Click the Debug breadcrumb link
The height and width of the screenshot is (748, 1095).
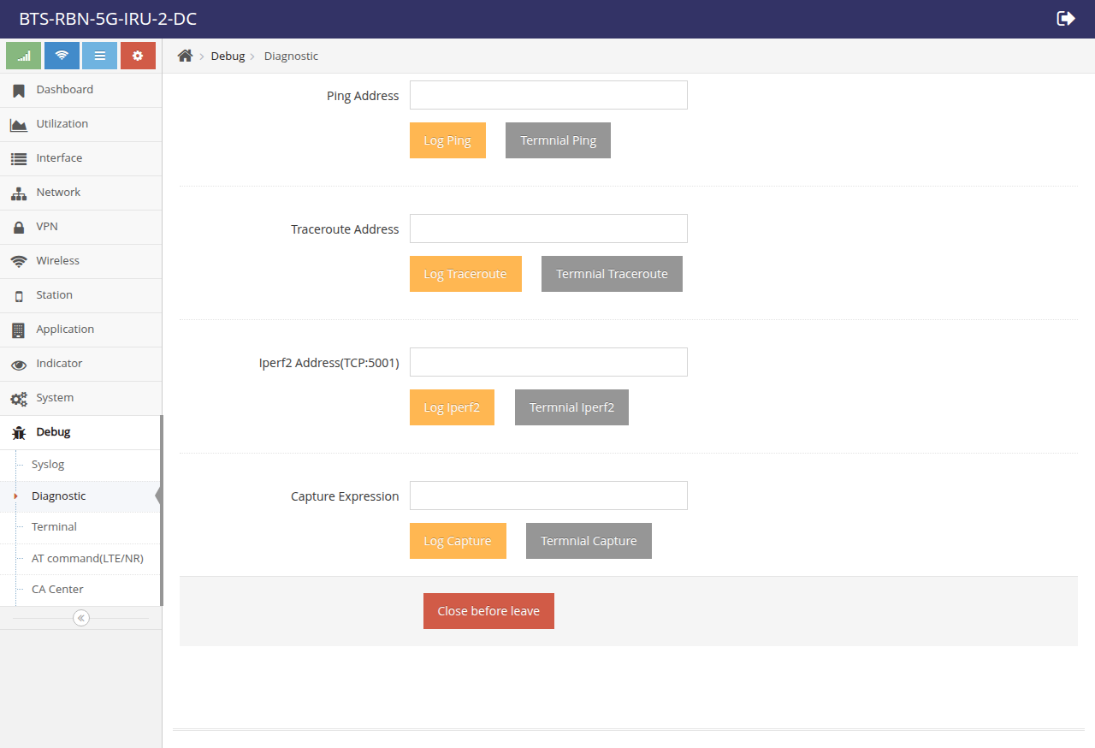[x=228, y=56]
